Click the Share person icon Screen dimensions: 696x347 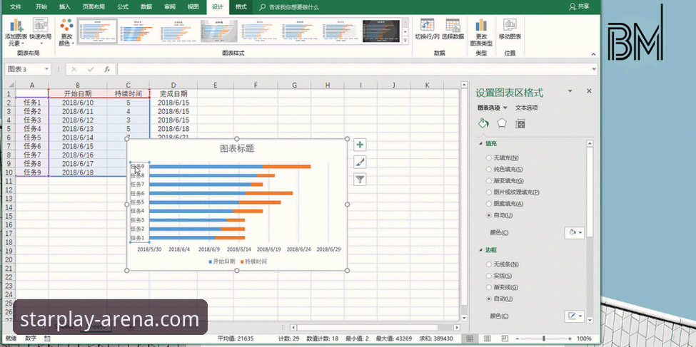click(573, 6)
